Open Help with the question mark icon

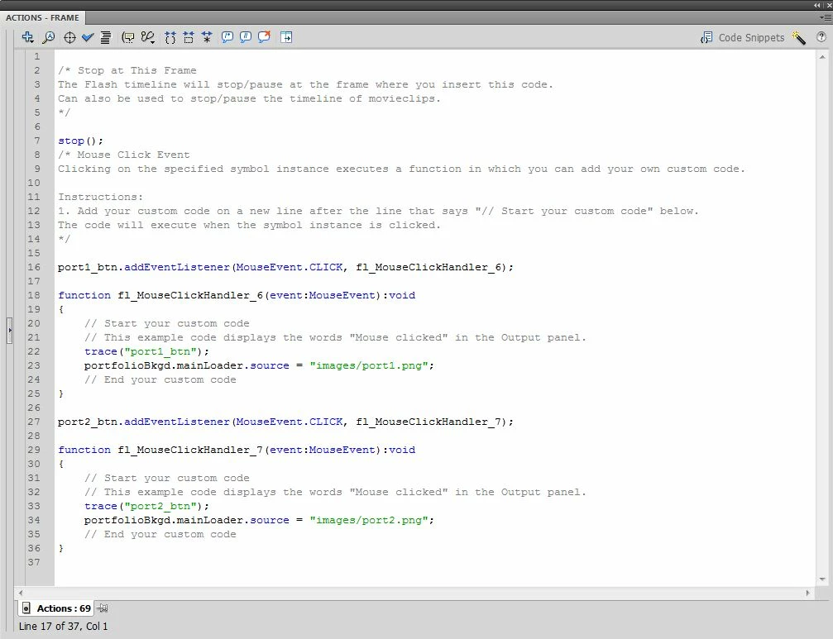[x=821, y=36]
